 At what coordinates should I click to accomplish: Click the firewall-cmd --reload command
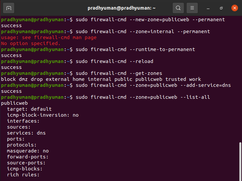pyautogui.click(x=77, y=61)
